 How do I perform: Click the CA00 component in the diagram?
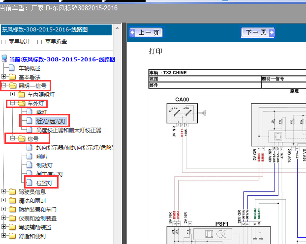pyautogui.click(x=182, y=113)
